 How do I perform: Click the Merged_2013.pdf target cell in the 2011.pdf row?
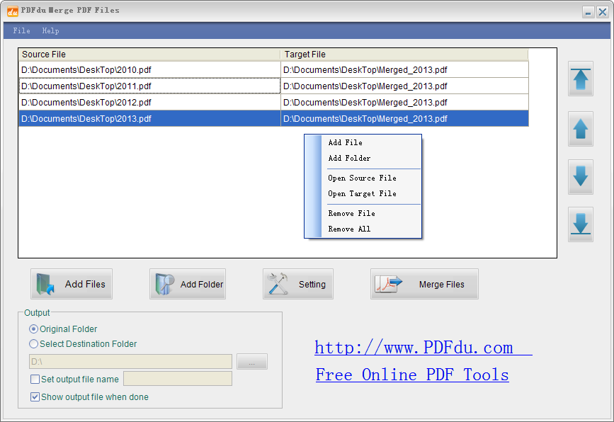(x=404, y=86)
